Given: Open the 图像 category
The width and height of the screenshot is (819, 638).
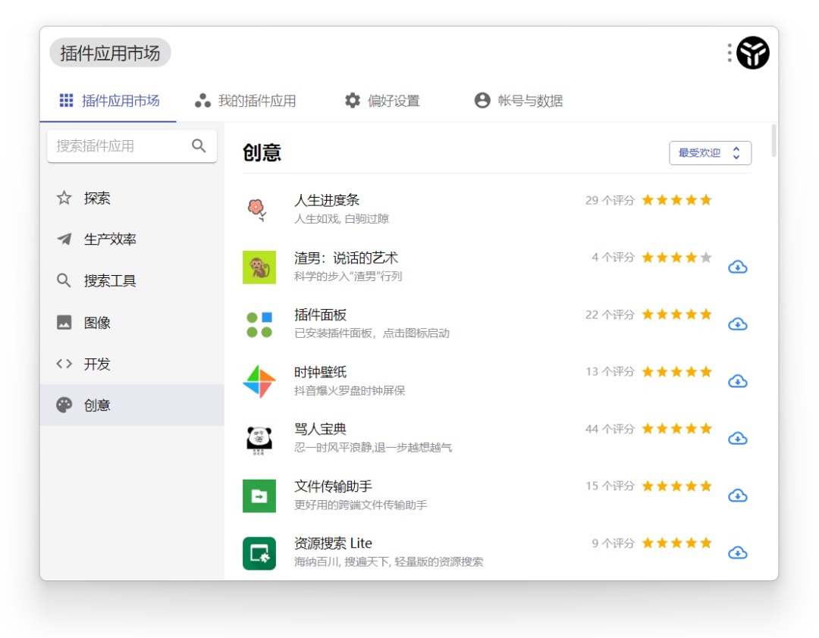Looking at the screenshot, I should pos(97,323).
